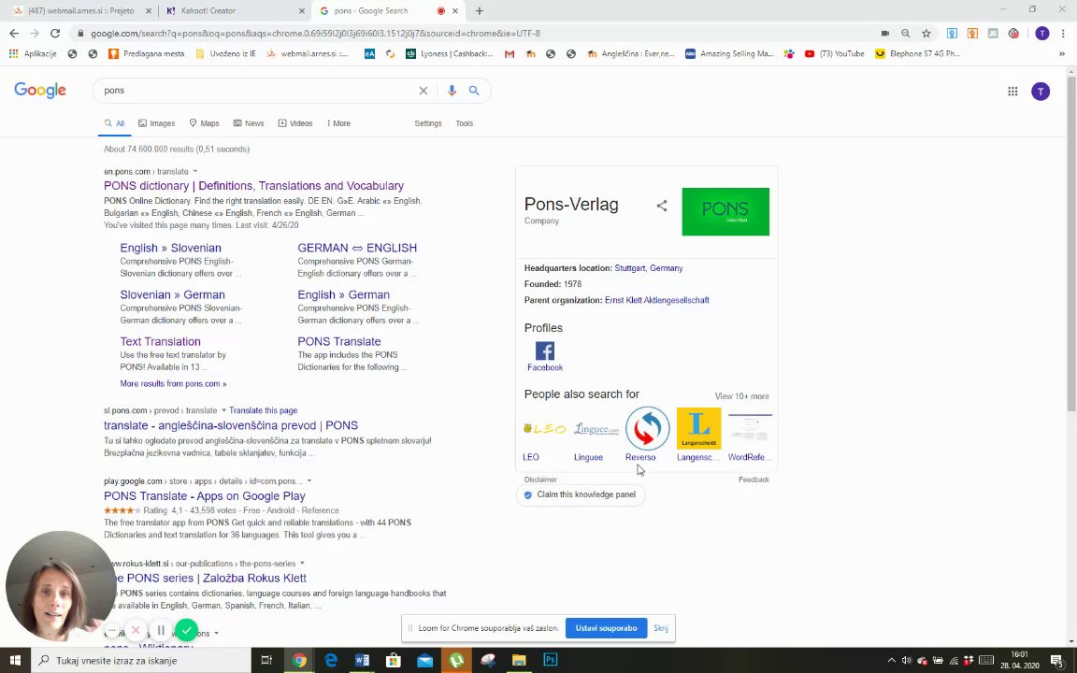Open search Settings
Viewport: 1077px width, 673px height.
coord(428,123)
